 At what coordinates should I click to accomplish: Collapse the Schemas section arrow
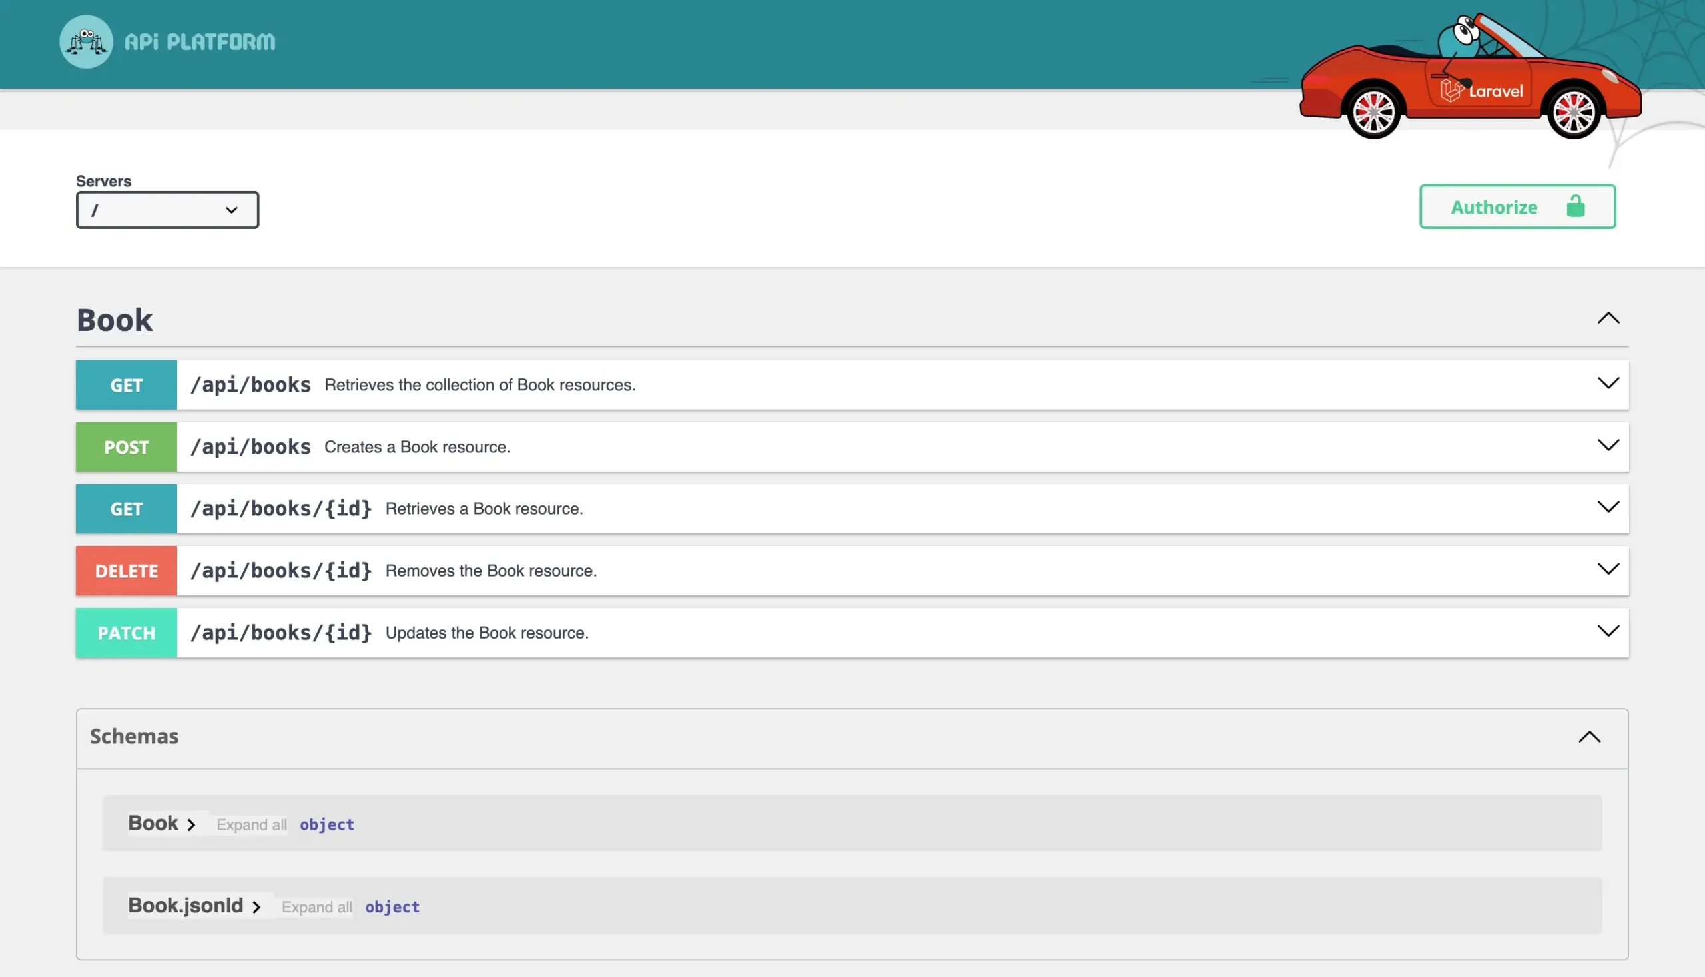(1589, 737)
